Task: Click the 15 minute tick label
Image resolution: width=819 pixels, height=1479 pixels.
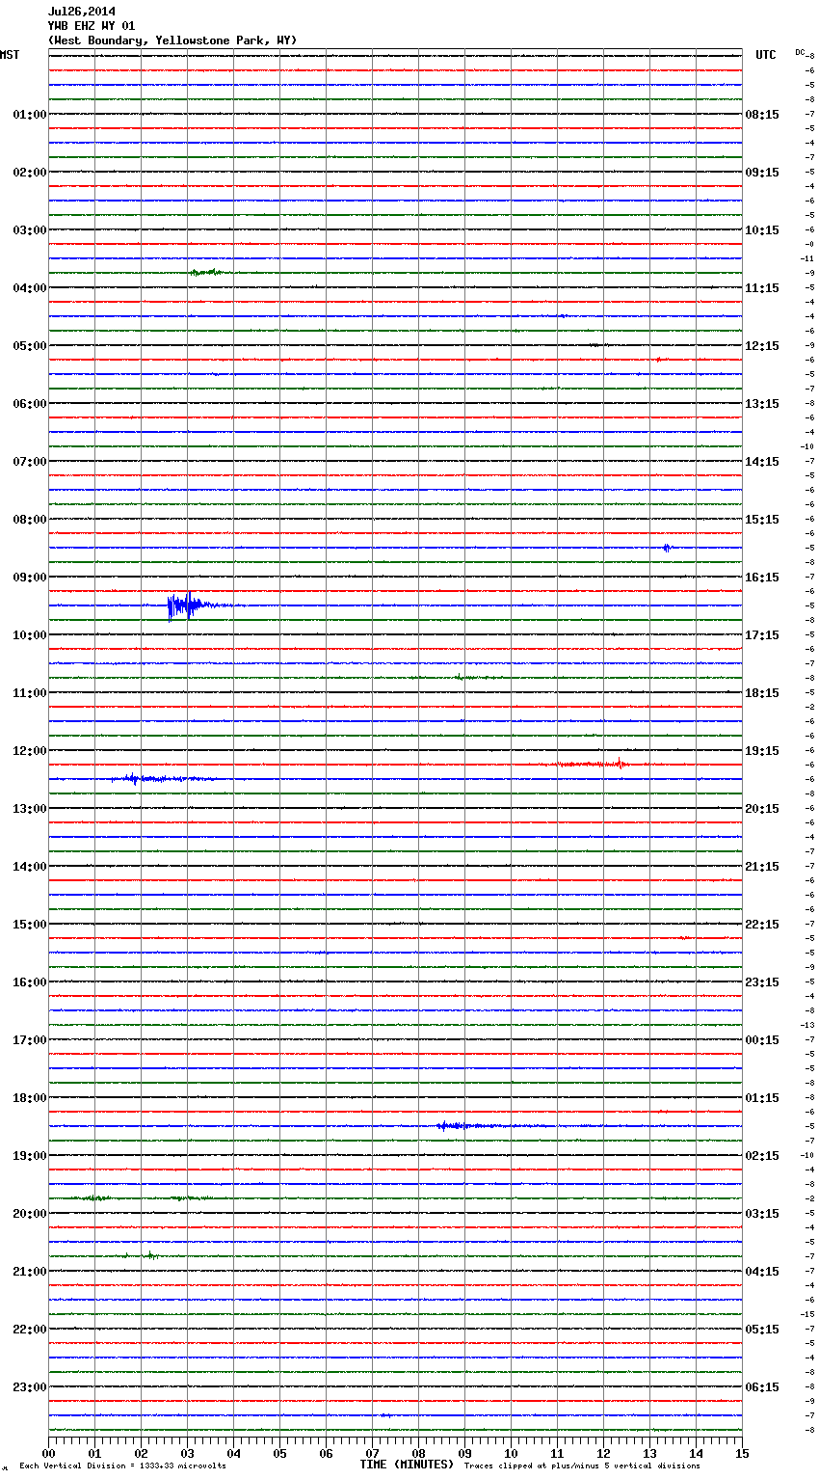Action: click(x=742, y=1453)
